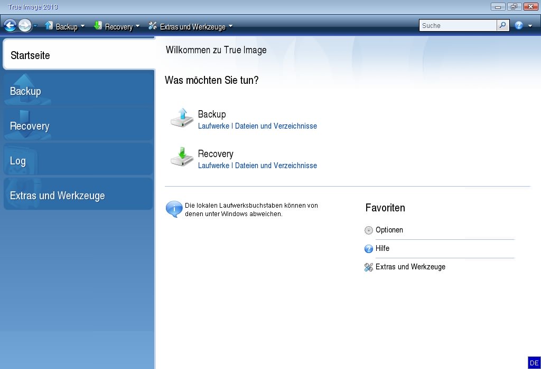Viewport: 541px width, 369px height.
Task: Click the Recovery drive icon with green arrow
Action: point(182,157)
